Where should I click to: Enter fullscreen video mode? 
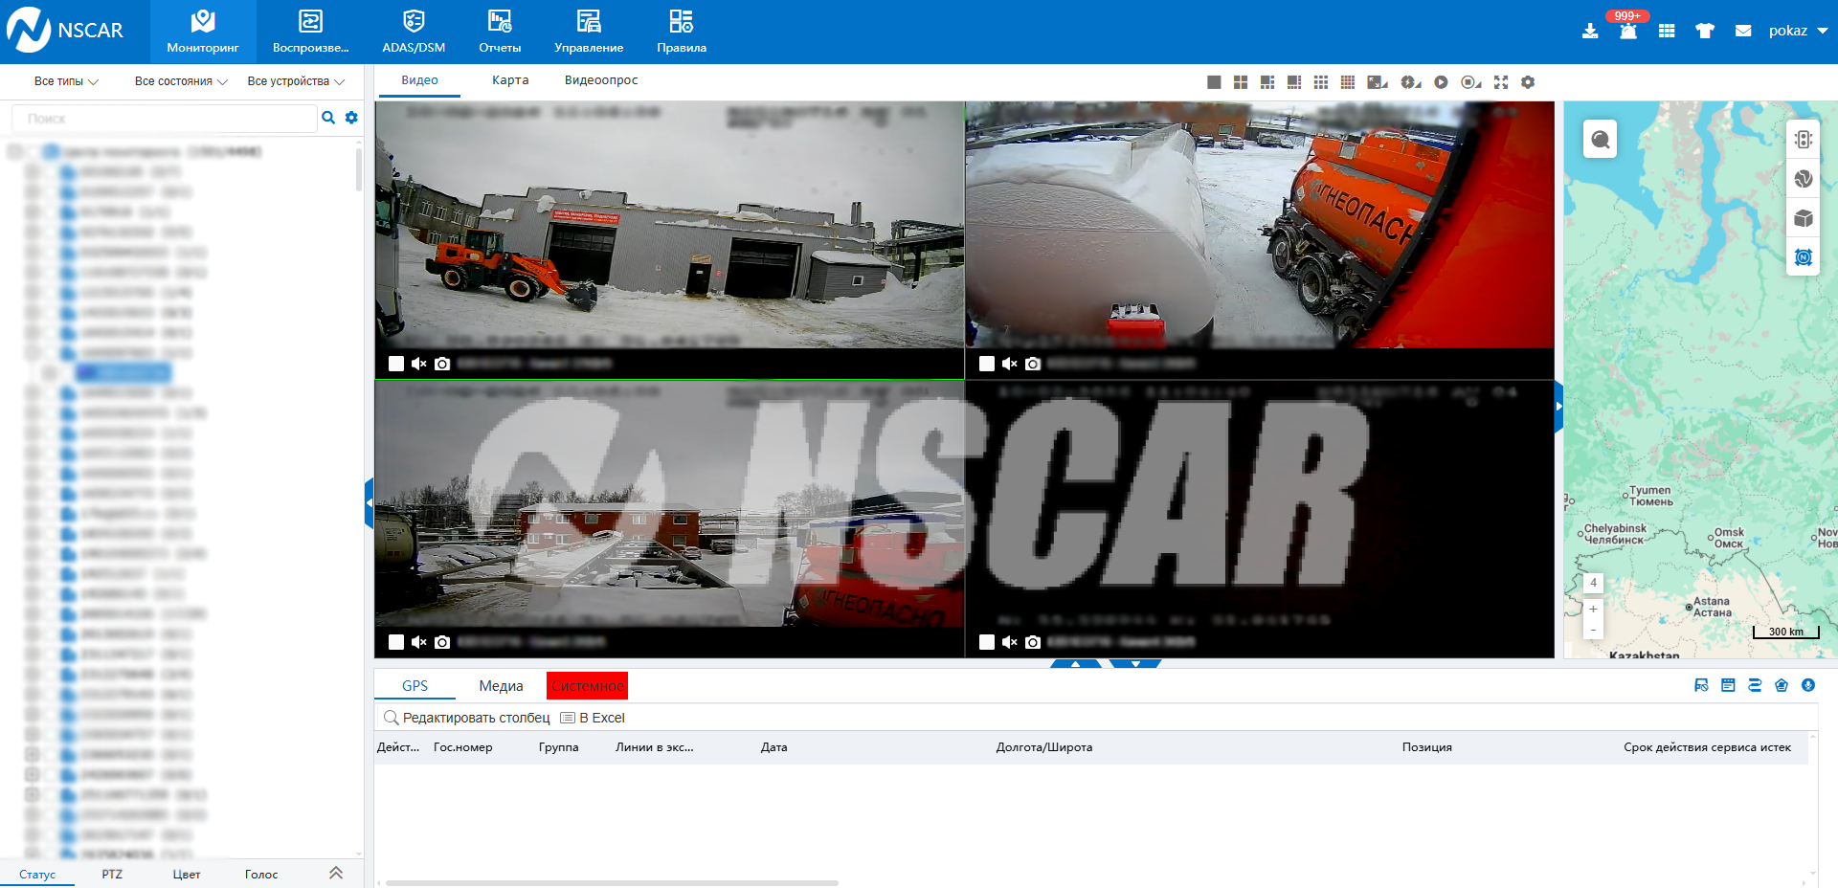tap(1501, 82)
